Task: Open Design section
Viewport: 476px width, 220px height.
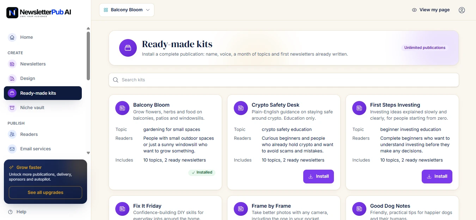Action: pyautogui.click(x=43, y=78)
